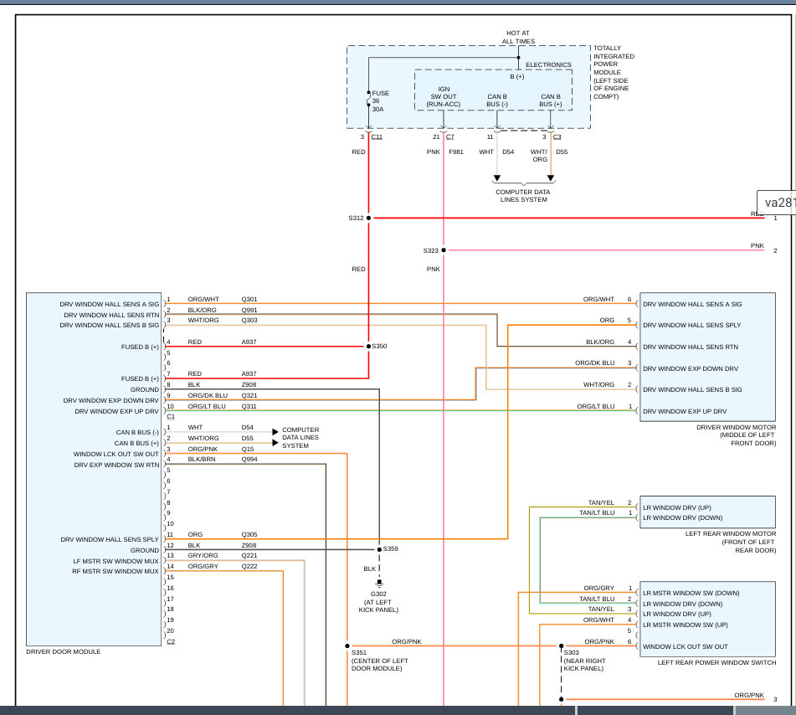The width and height of the screenshot is (796, 715).
Task: Select circuit code Q994
Action: 249,459
